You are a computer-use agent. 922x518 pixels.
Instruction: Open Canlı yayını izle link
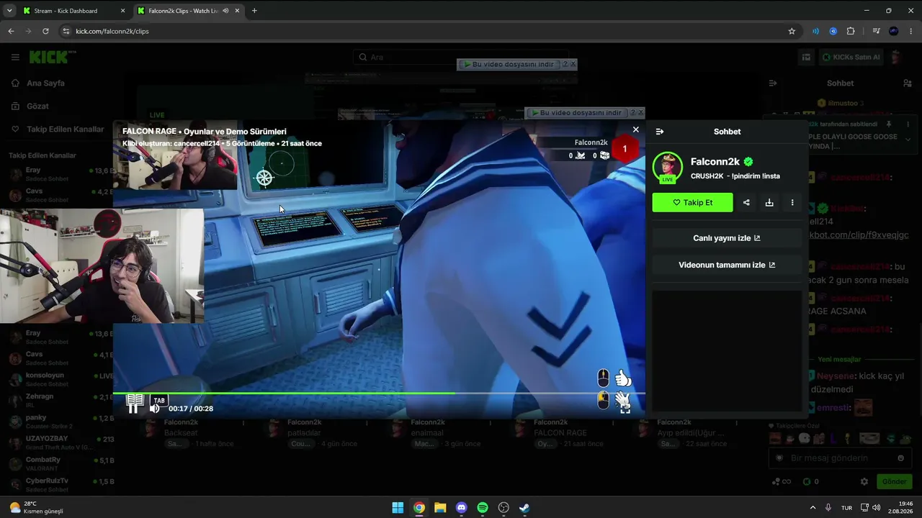pos(727,238)
